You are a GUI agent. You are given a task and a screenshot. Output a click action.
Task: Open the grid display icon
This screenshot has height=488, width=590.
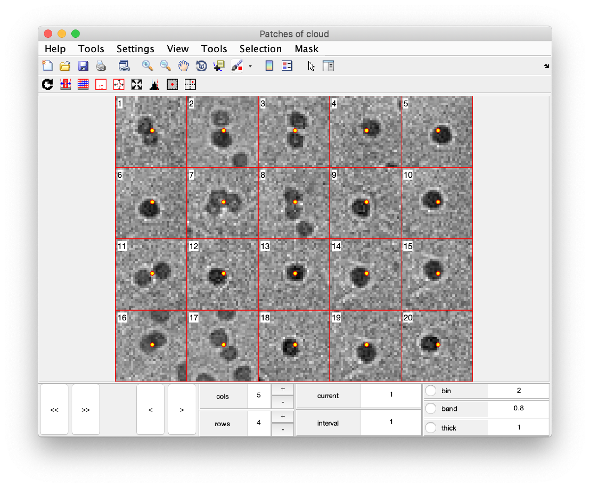[83, 84]
